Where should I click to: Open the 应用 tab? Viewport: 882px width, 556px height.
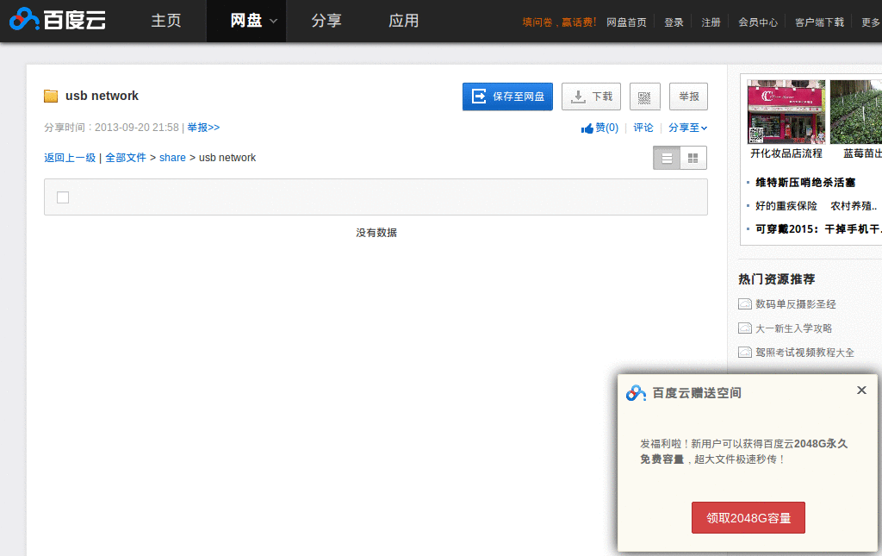coord(404,21)
